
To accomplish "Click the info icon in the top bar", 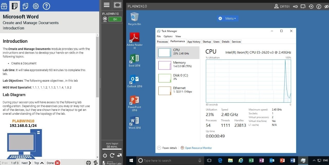I will coord(319,6).
